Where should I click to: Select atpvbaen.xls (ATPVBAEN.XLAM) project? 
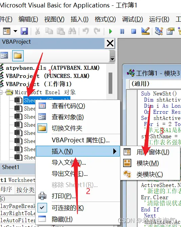click(53, 68)
